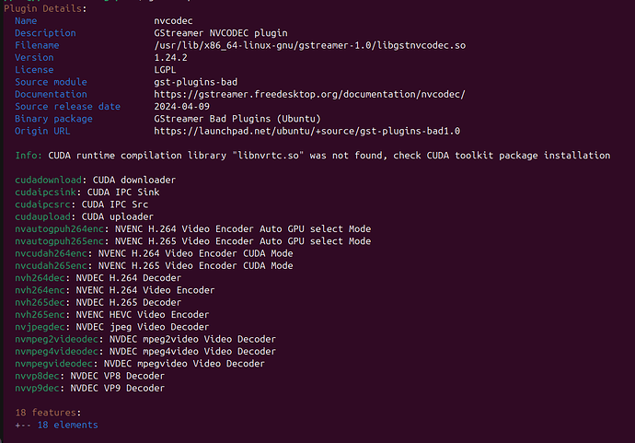Open the GStreamer nvcodec documentation URL

tap(310, 94)
